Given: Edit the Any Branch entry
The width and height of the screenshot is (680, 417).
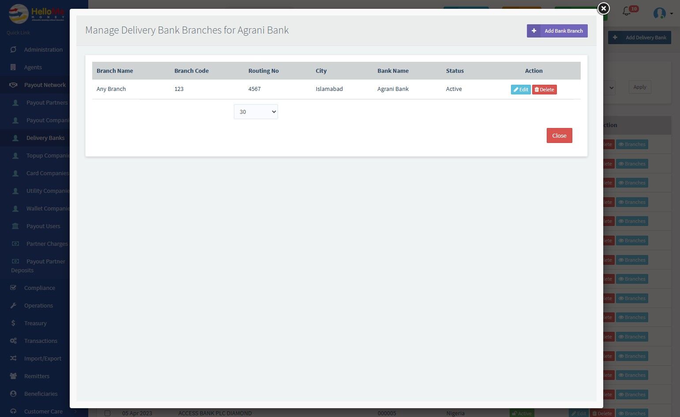Looking at the screenshot, I should [521, 90].
